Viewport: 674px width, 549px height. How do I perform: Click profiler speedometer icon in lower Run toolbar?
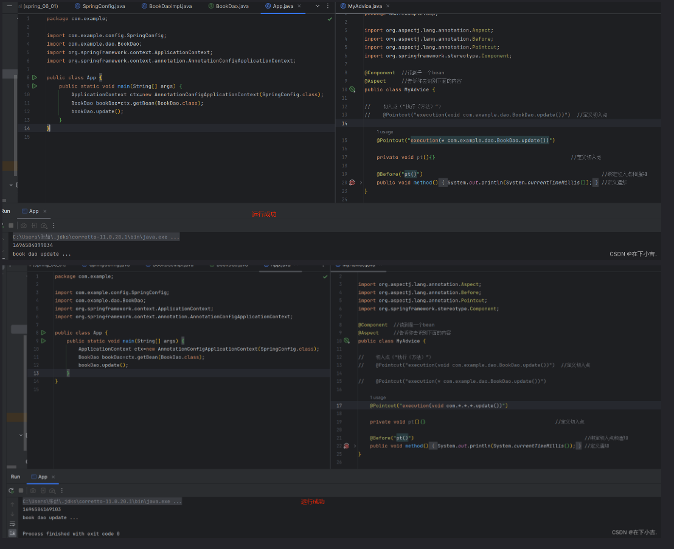(x=52, y=491)
